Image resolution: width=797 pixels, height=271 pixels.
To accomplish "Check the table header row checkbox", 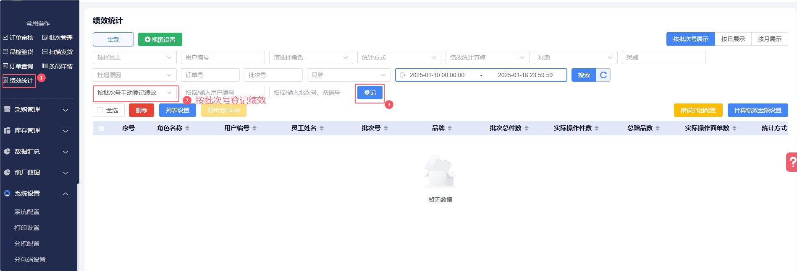I will (x=102, y=128).
